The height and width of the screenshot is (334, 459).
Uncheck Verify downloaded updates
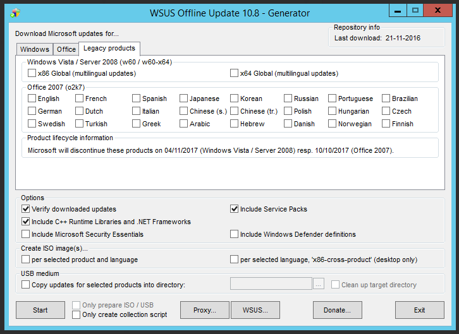(25, 209)
